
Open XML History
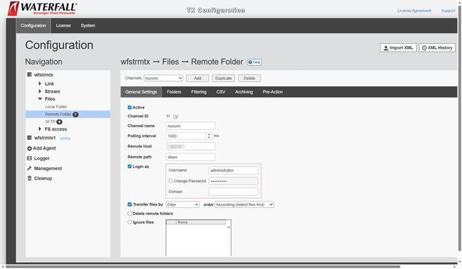click(437, 48)
